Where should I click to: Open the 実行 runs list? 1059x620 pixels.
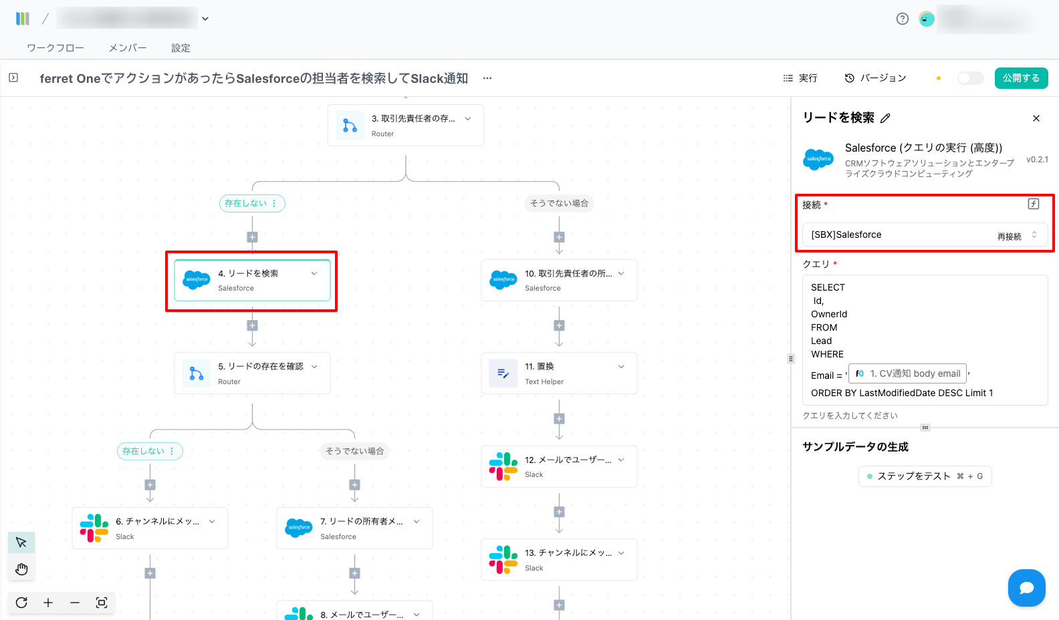(800, 78)
